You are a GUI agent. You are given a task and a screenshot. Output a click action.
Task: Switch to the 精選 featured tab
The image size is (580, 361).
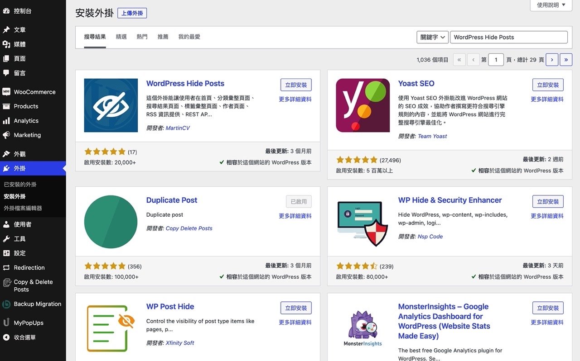[x=121, y=37]
